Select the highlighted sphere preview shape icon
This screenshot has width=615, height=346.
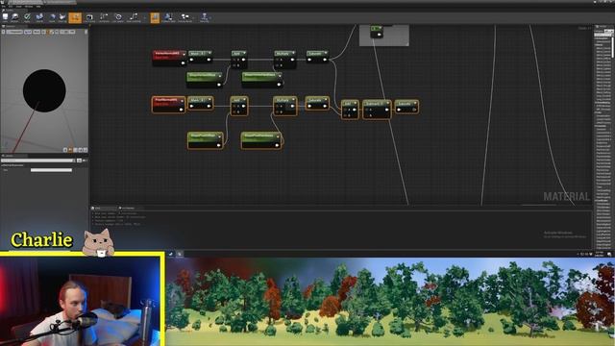tap(70, 150)
